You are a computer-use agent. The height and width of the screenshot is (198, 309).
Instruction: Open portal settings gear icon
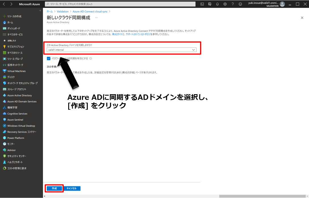click(x=225, y=4)
